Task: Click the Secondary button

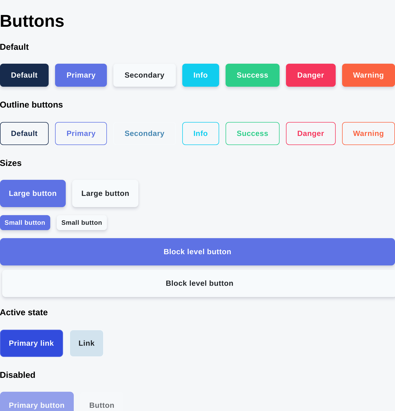Action: click(144, 75)
